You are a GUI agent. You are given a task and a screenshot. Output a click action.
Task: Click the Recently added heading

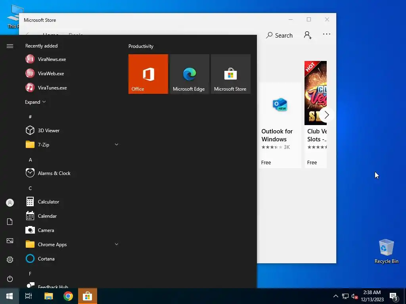[41, 46]
